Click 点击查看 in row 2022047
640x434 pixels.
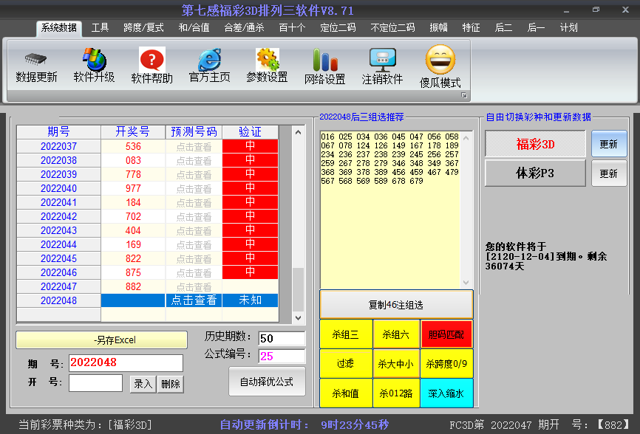point(194,286)
